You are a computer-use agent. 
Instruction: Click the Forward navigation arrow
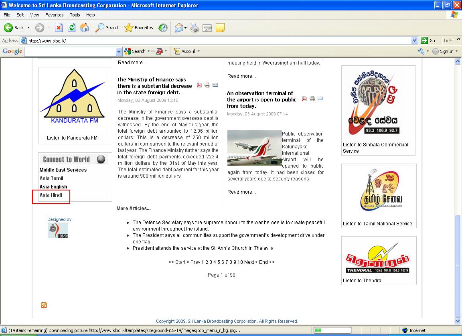[39, 28]
